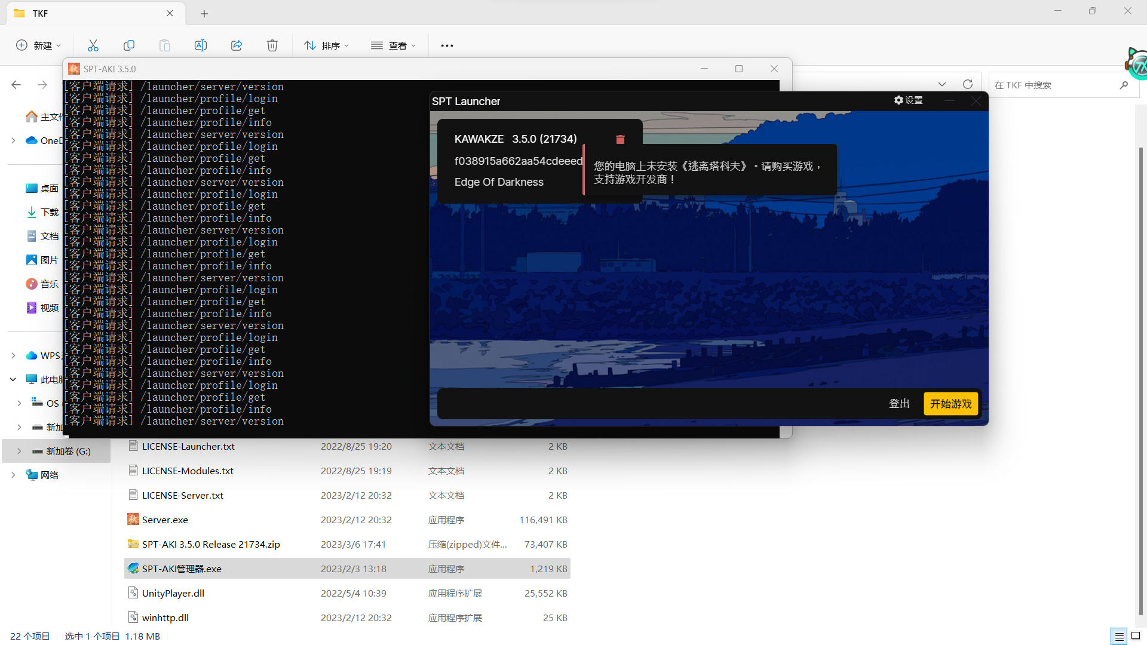The height and width of the screenshot is (645, 1147).
Task: Expand the OS drive node
Action: click(19, 403)
